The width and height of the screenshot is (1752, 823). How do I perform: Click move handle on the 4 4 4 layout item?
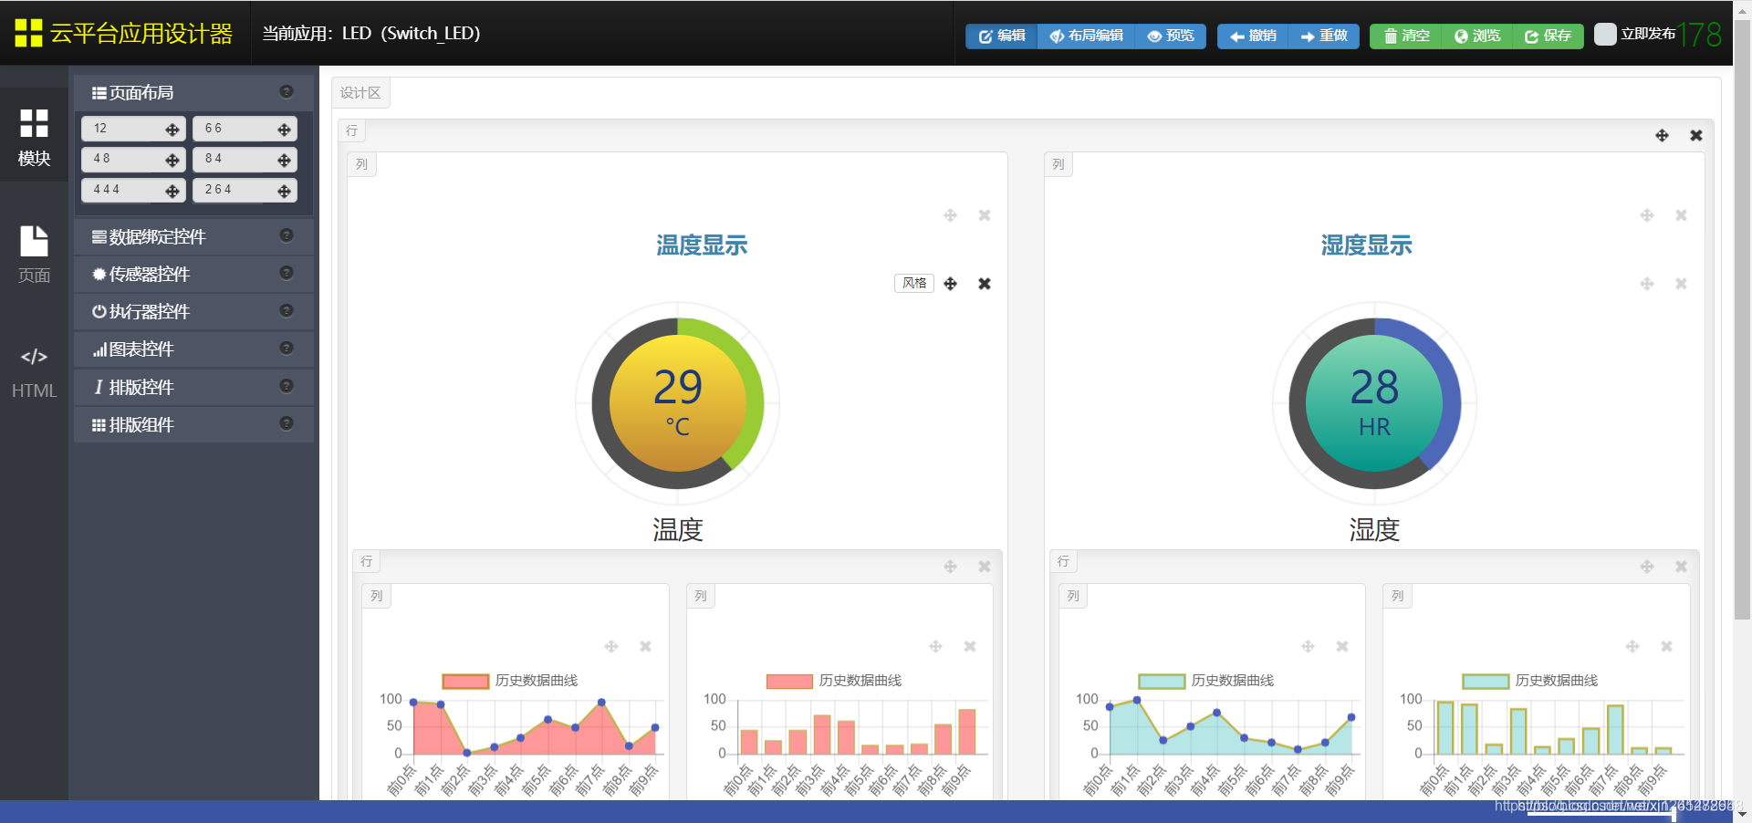point(172,191)
